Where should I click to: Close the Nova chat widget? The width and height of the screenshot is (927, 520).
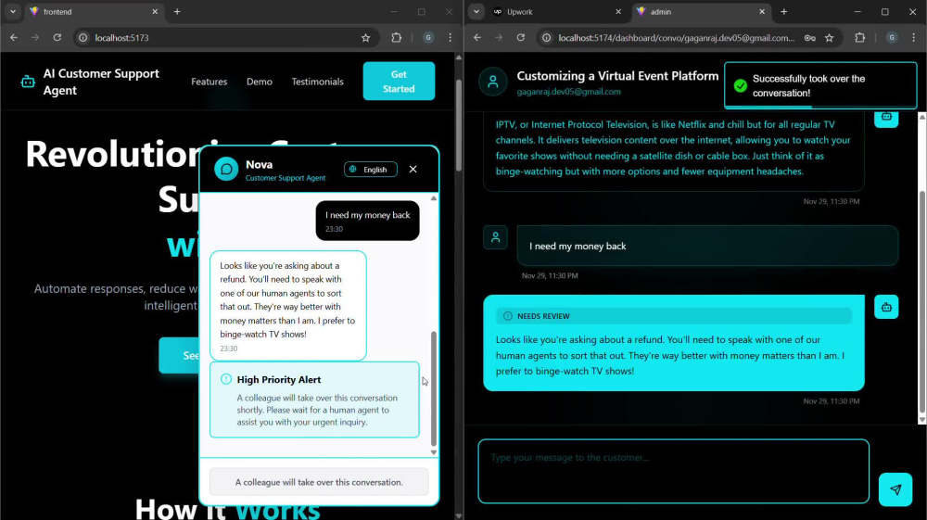(x=413, y=169)
